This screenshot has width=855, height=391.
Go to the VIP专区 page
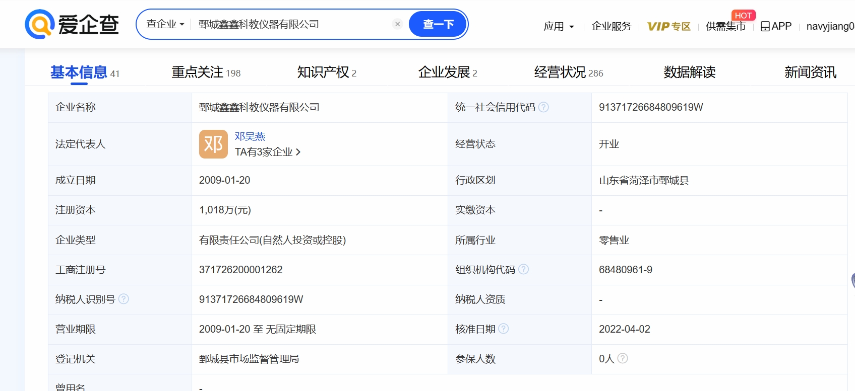click(668, 26)
